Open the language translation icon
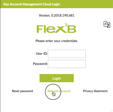The width and height of the screenshot is (113, 112). 107,24
